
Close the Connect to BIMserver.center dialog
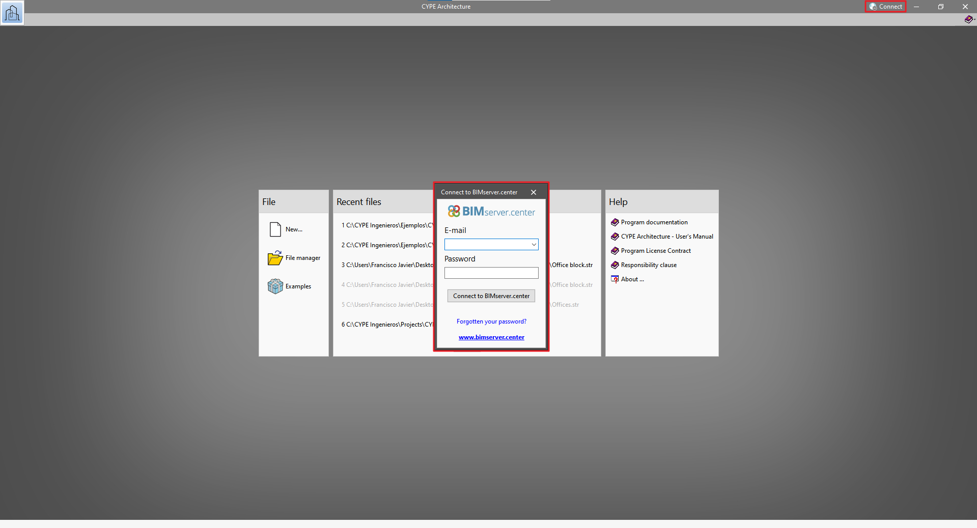coord(533,192)
